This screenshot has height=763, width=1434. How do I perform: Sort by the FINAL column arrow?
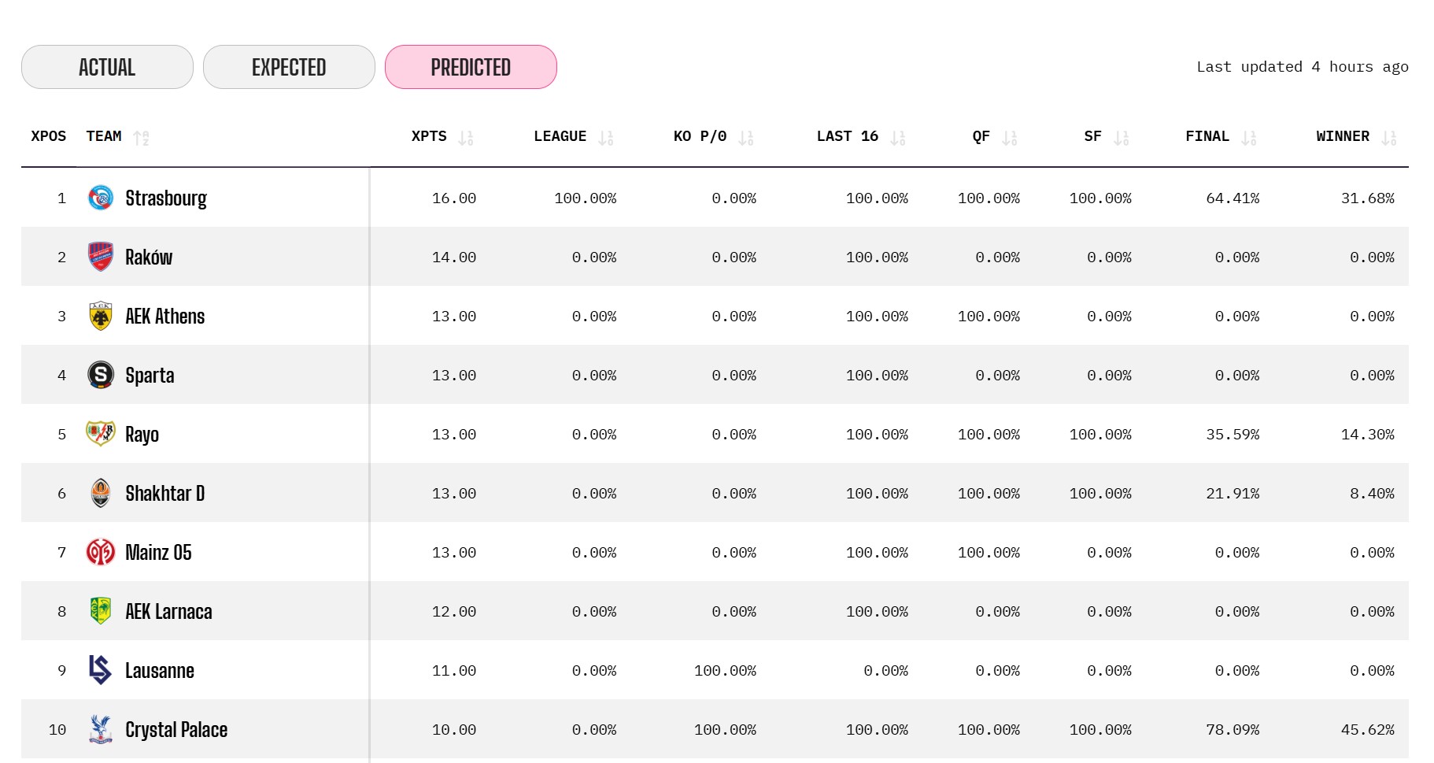(x=1248, y=138)
